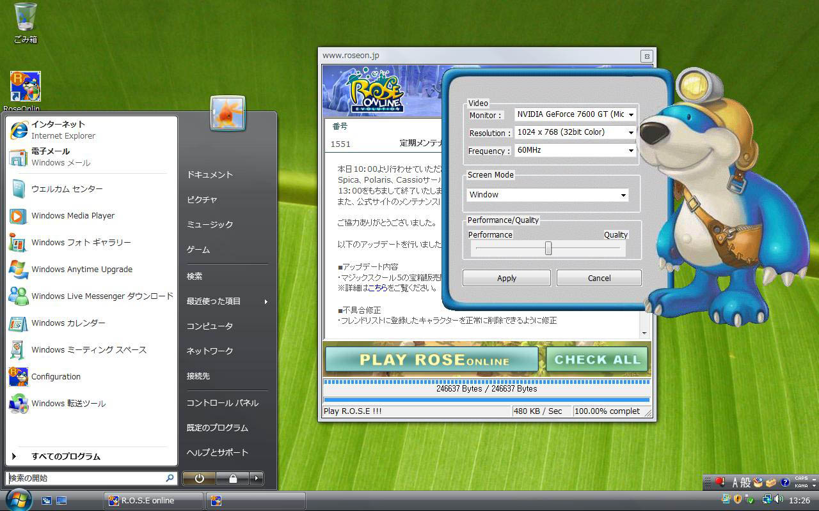819x511 pixels.
Task: Click the volume speaker tray icon
Action: [x=779, y=500]
